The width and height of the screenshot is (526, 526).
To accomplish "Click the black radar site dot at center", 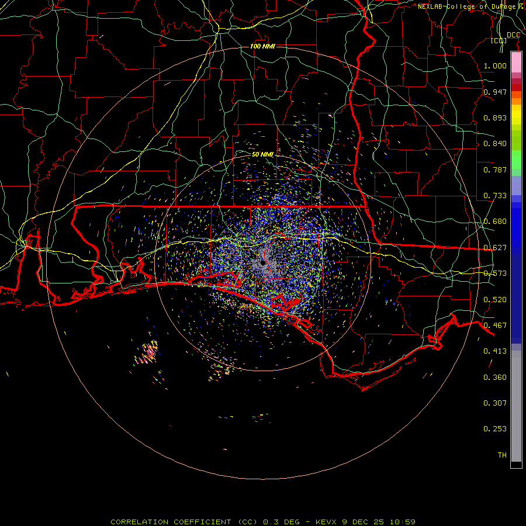I will coord(262,263).
